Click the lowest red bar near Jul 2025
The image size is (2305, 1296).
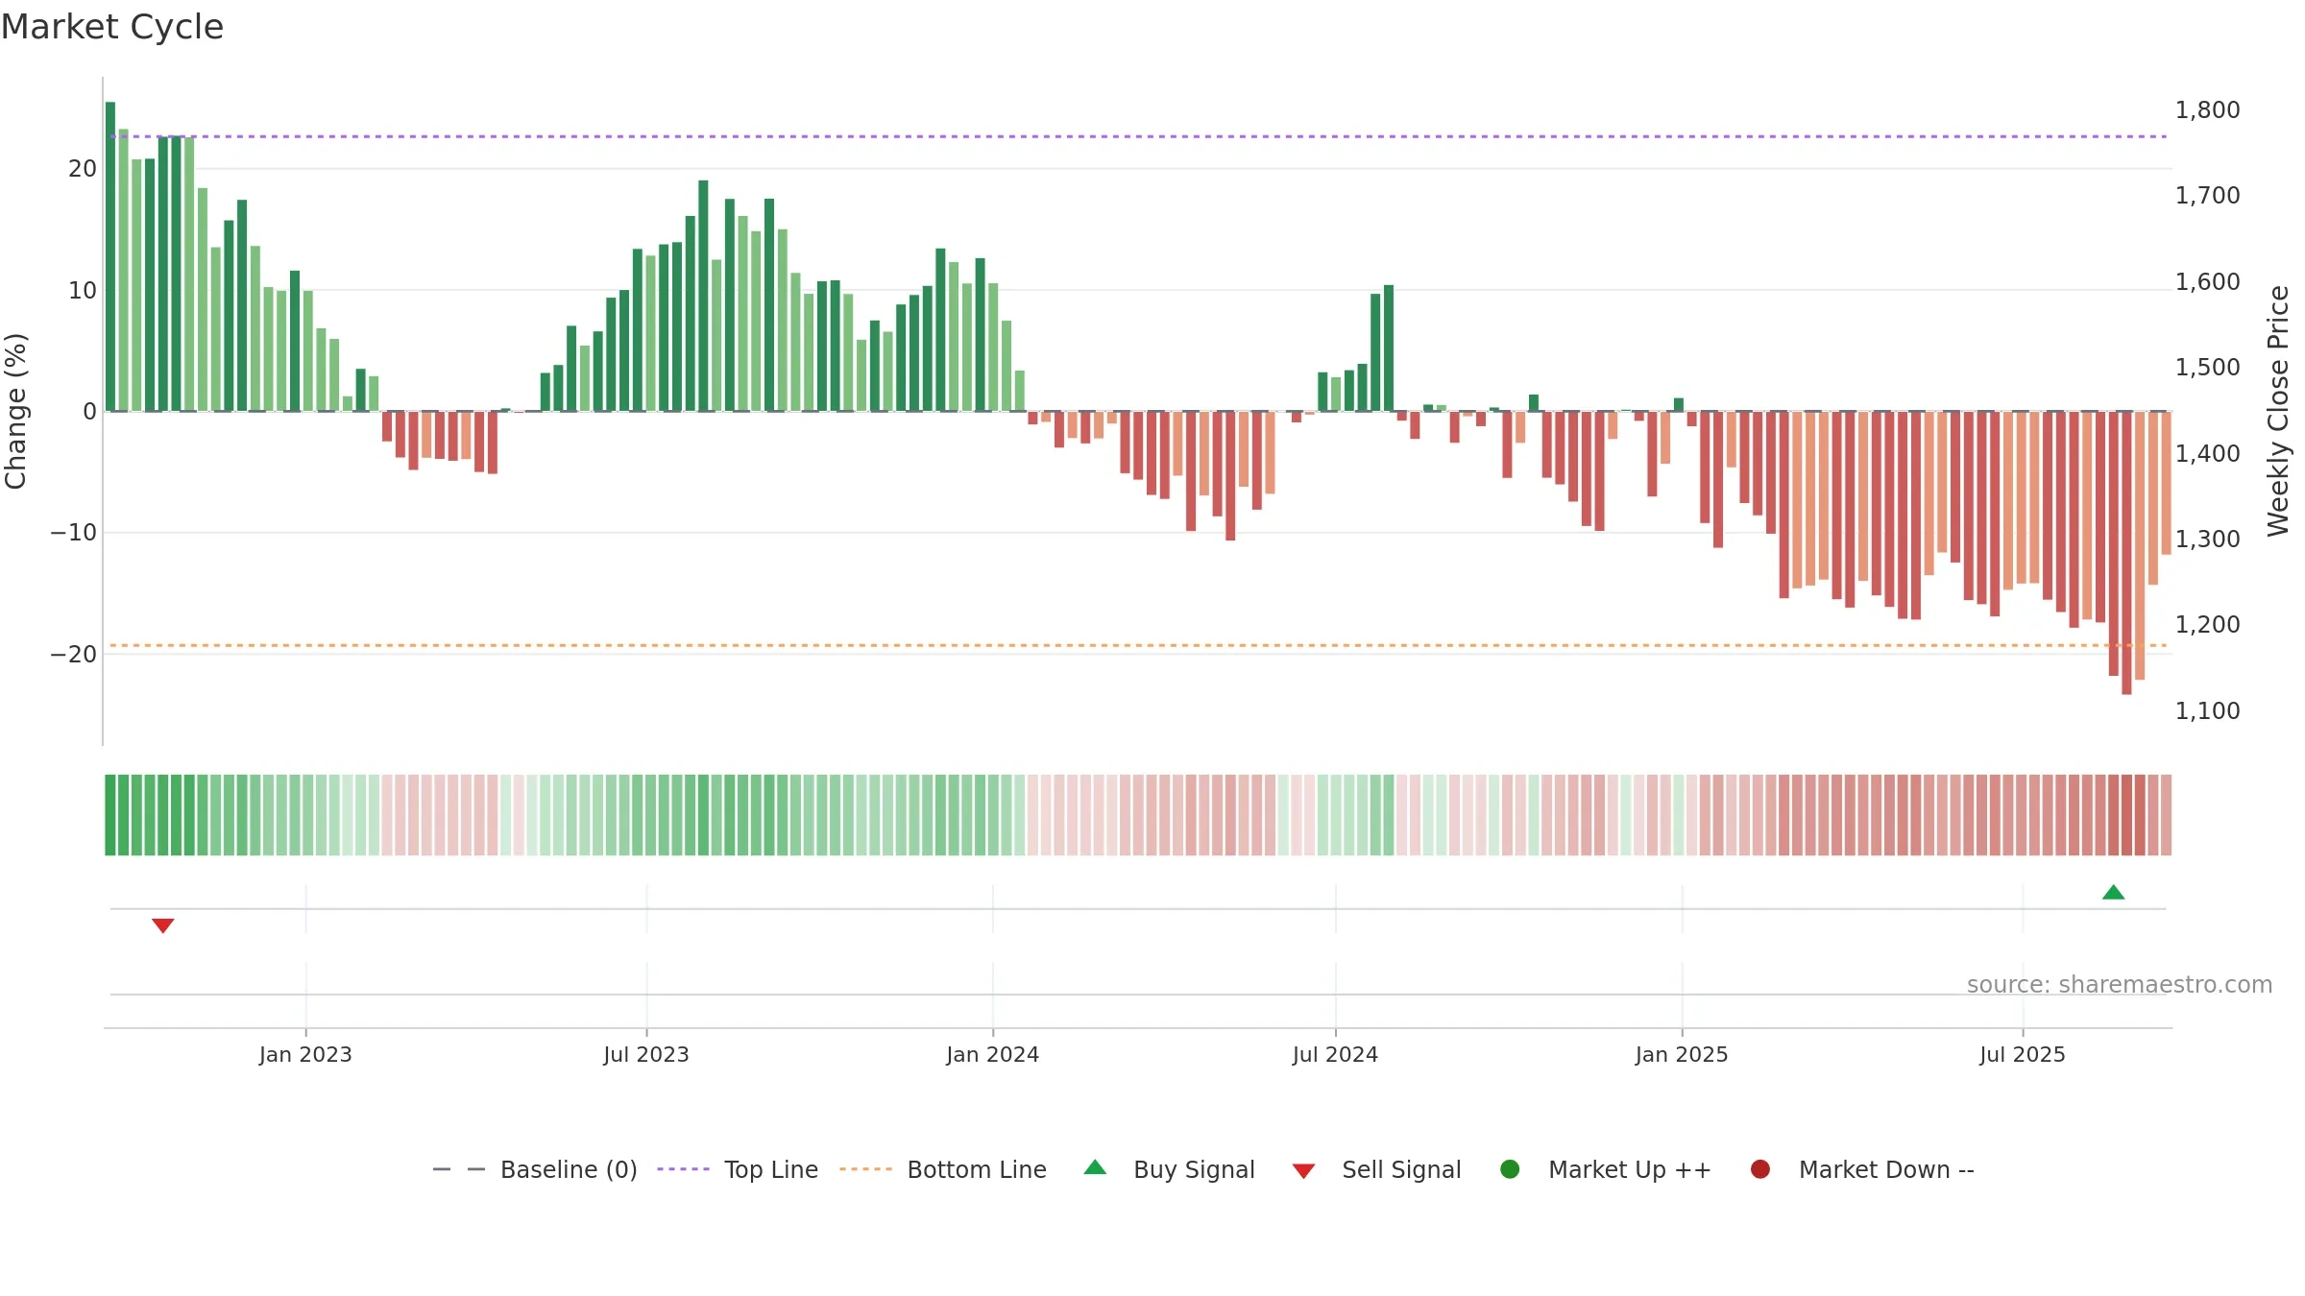click(x=2126, y=553)
